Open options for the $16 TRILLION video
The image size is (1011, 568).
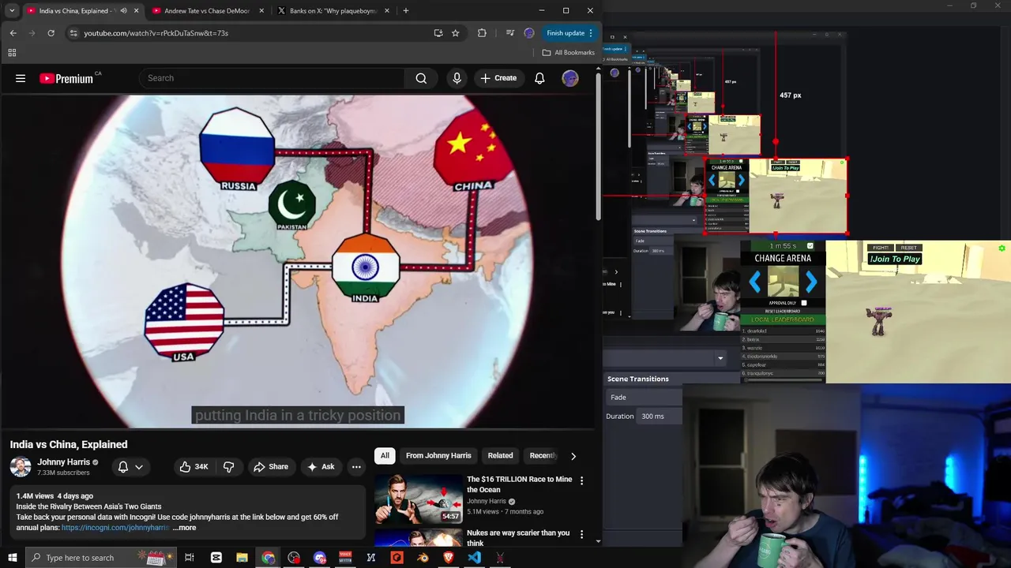[x=582, y=480]
